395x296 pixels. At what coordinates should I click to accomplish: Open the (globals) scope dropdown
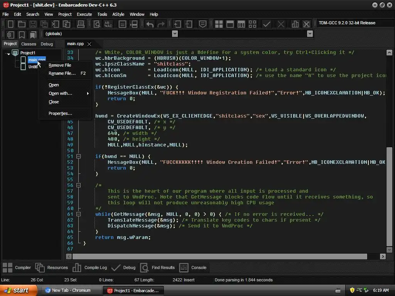point(175,34)
